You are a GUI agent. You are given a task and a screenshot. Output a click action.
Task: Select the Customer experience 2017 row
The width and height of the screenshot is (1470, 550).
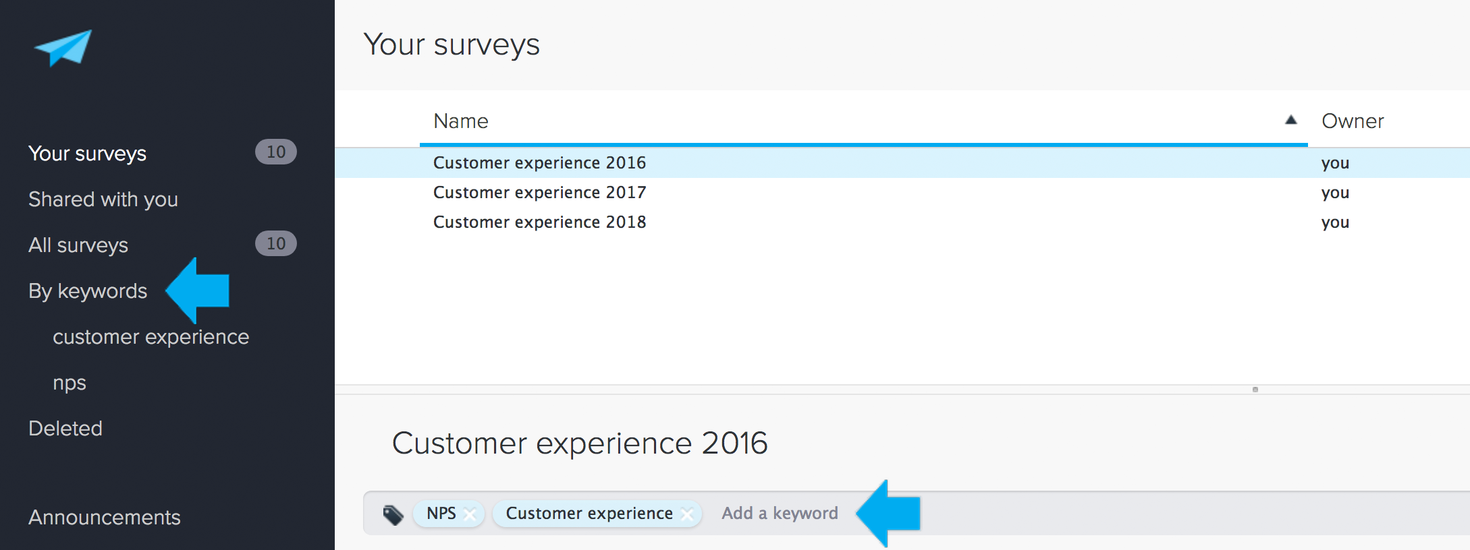pos(902,193)
